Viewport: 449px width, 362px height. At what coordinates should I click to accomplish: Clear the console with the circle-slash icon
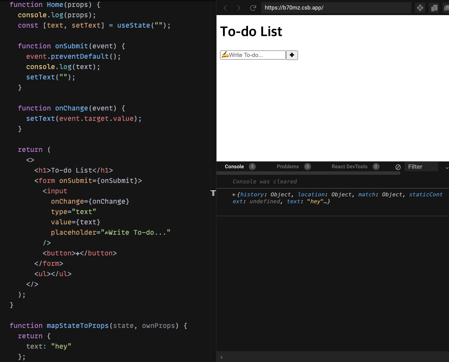coord(398,167)
